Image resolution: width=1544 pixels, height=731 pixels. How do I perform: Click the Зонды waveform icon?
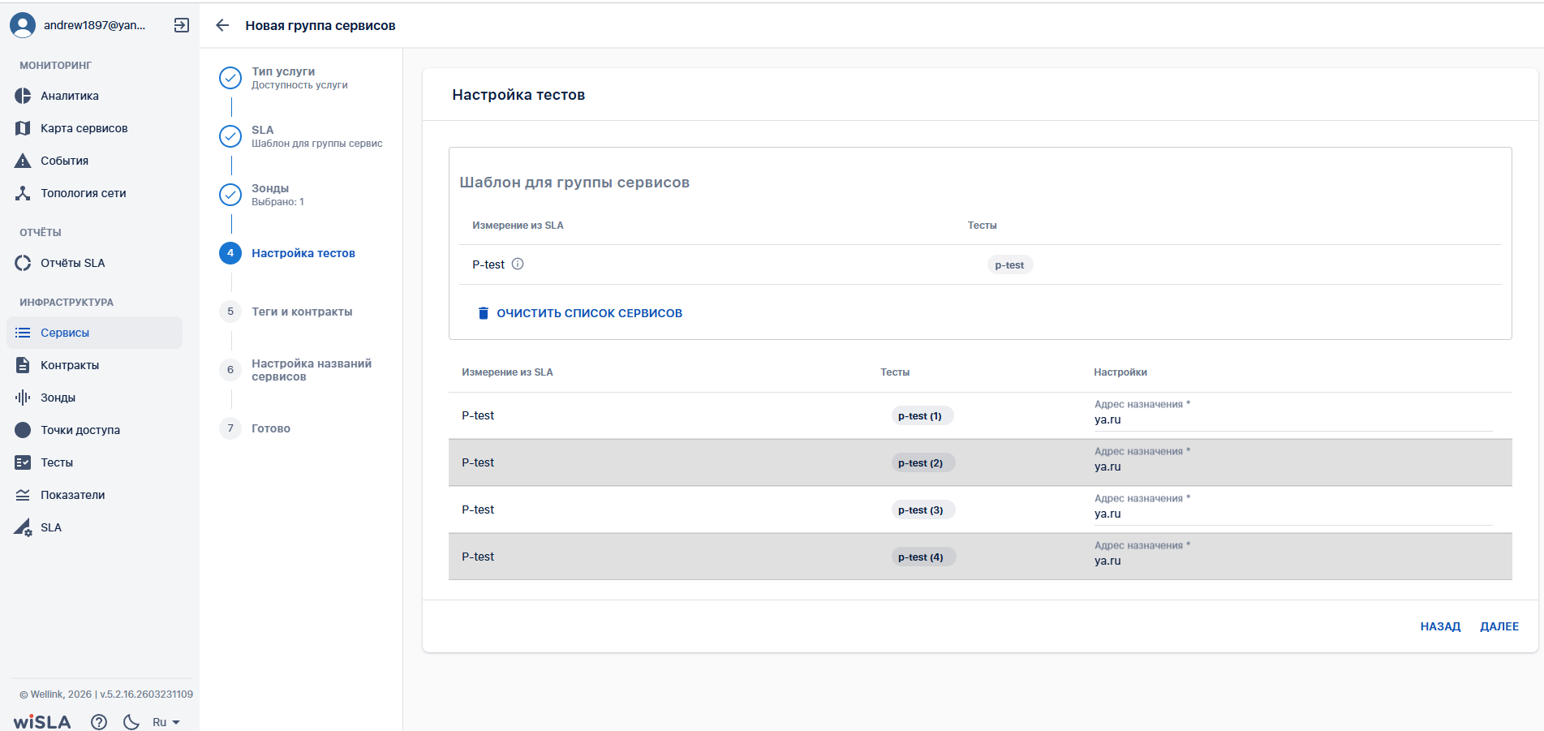coord(23,398)
